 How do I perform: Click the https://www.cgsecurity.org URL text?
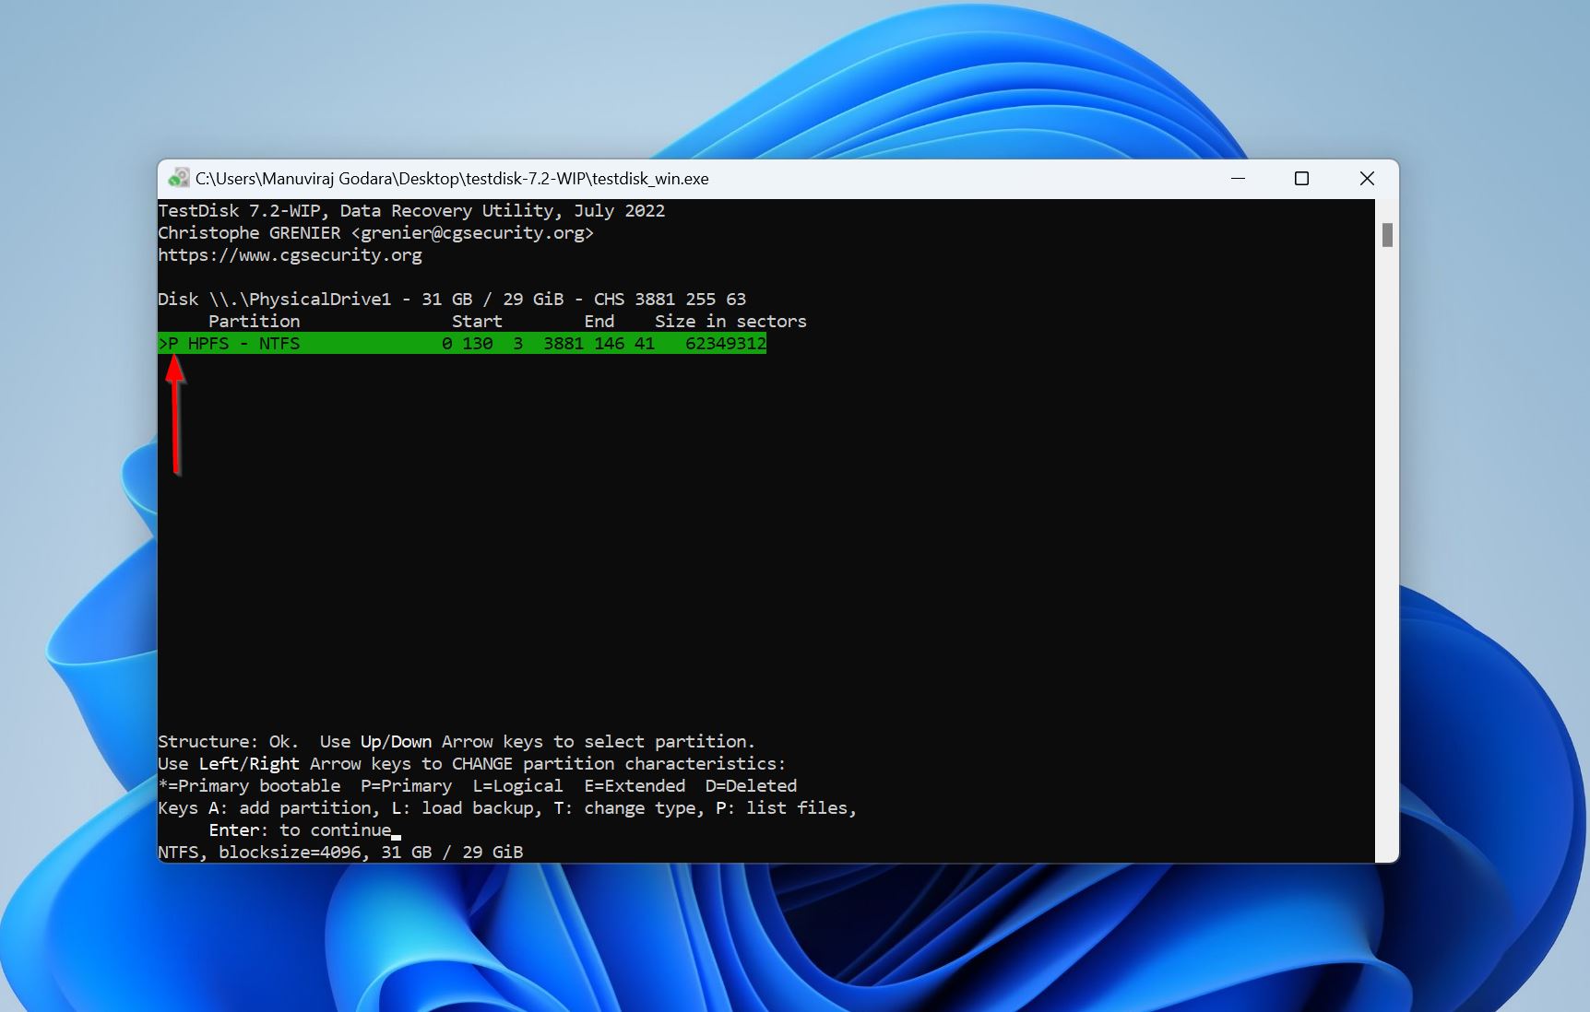pyautogui.click(x=290, y=254)
